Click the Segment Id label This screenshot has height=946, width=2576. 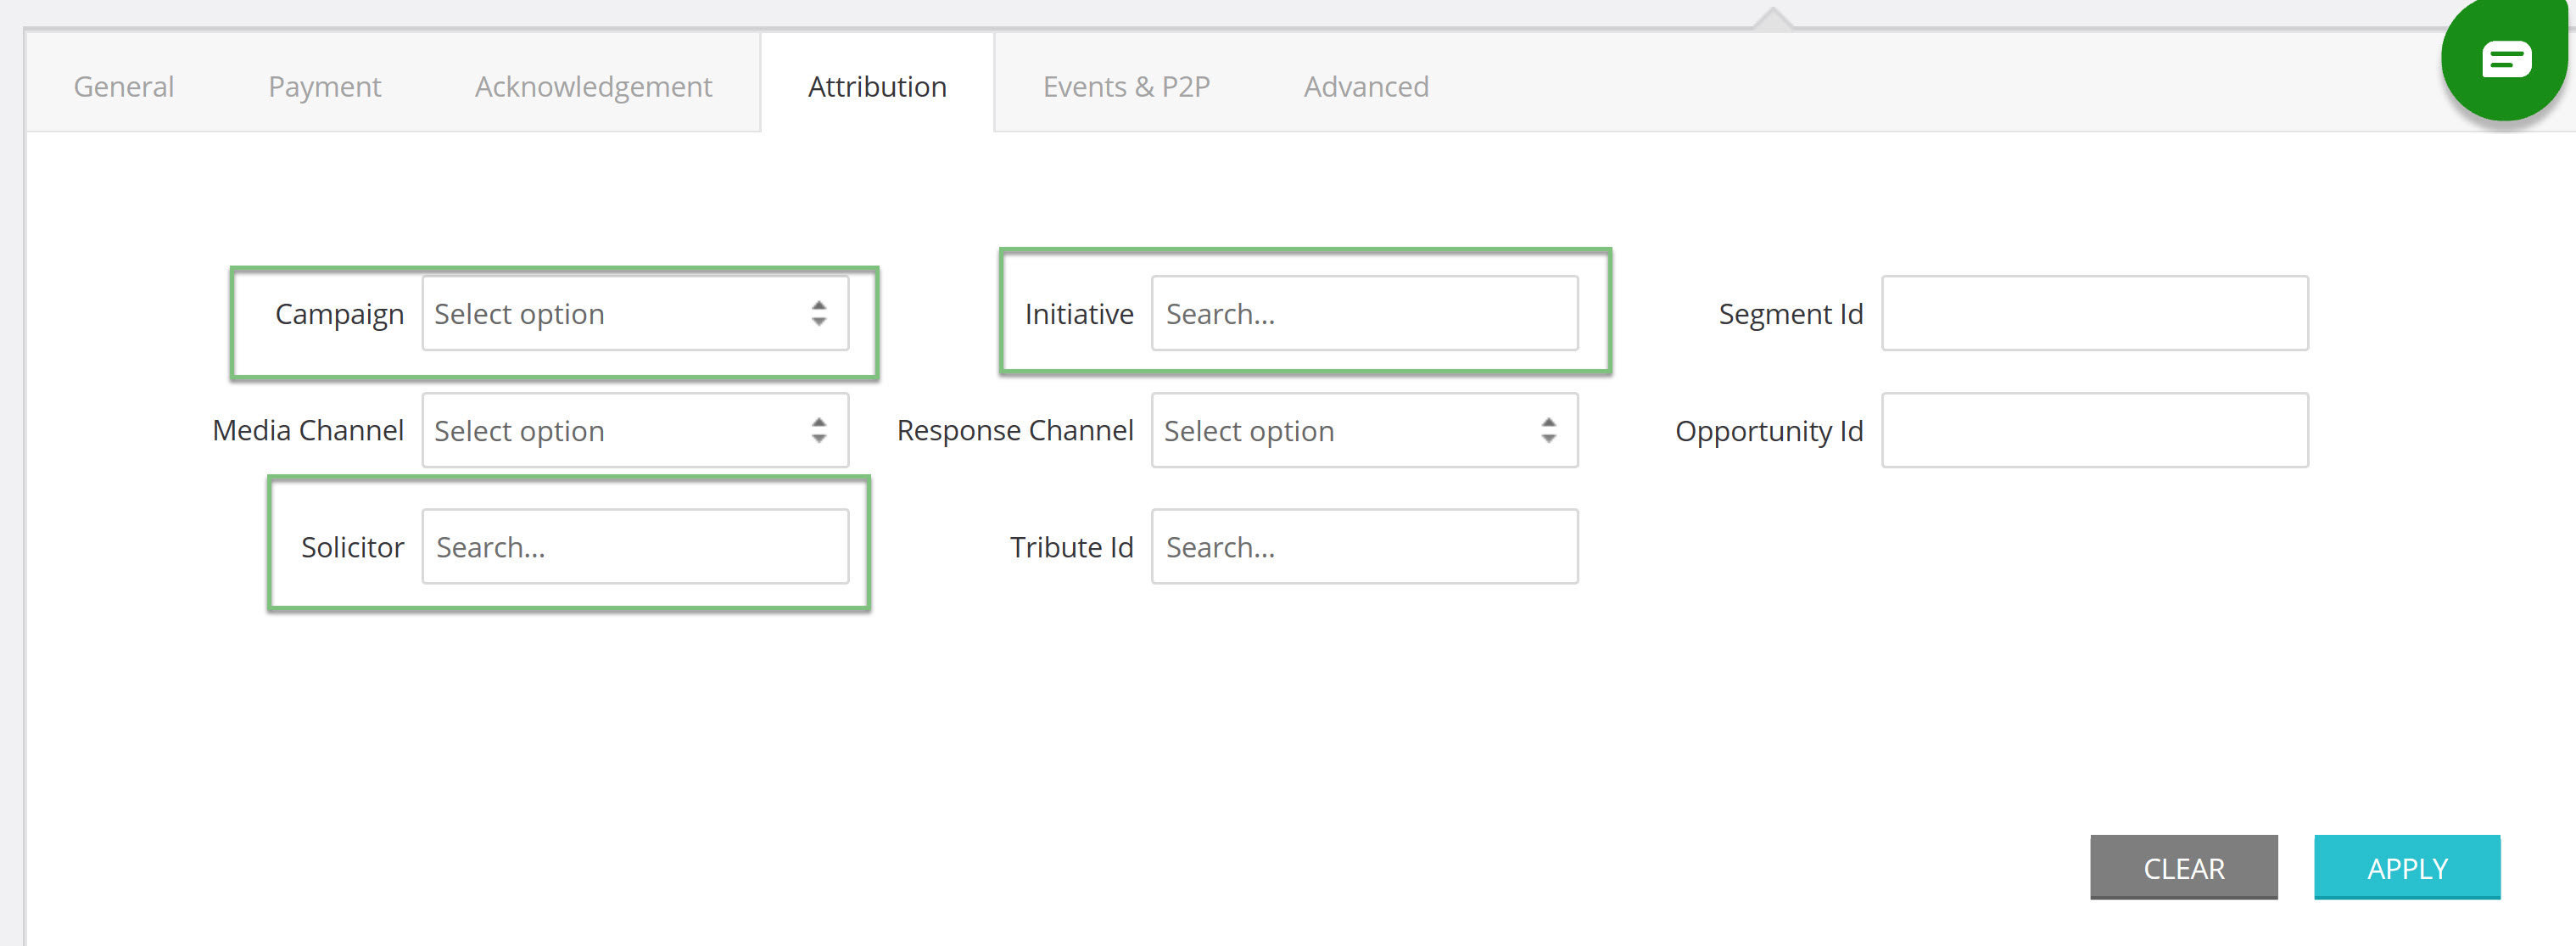(1791, 315)
